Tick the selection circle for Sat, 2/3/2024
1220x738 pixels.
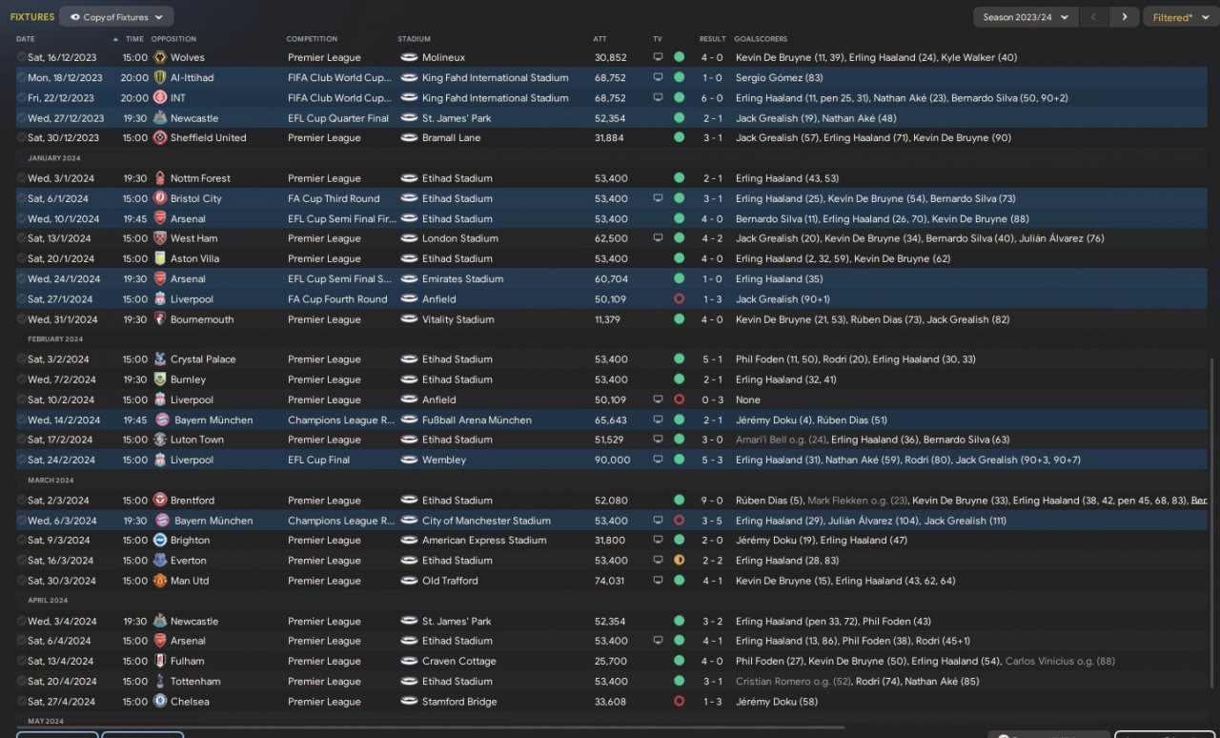coord(21,501)
